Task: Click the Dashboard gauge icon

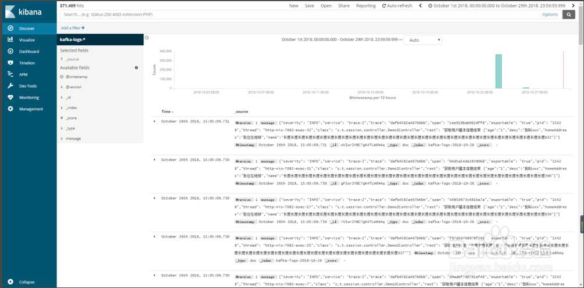Action: (x=10, y=51)
